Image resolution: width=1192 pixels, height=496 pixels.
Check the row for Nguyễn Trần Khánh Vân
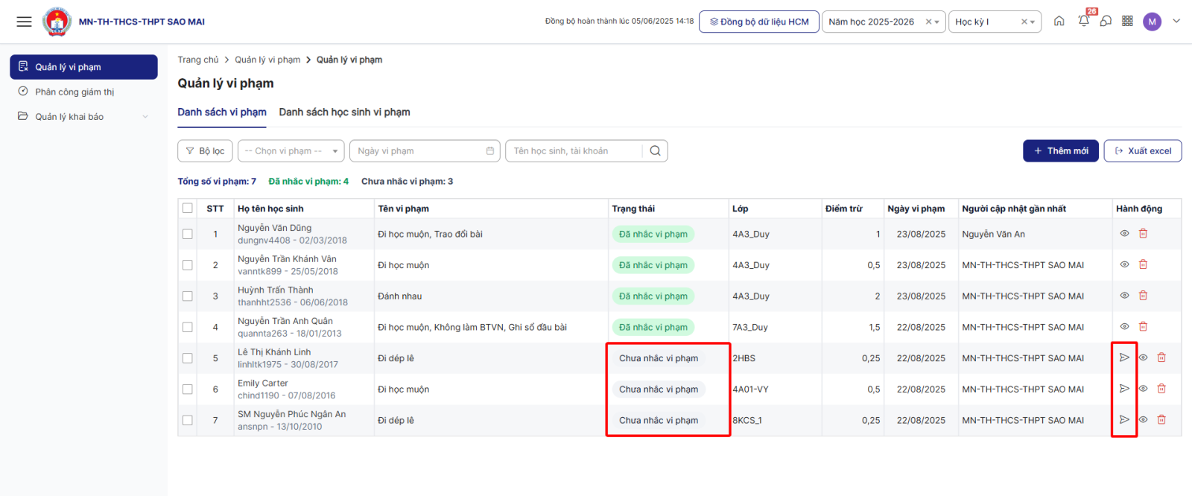point(188,265)
